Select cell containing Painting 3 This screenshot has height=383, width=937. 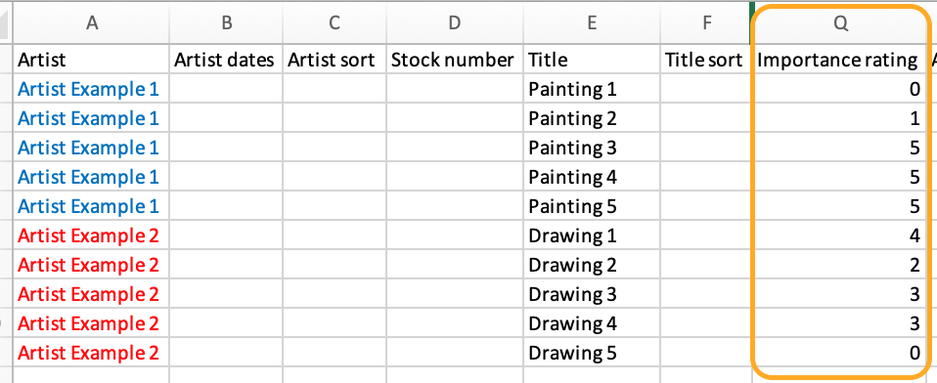tap(592, 148)
